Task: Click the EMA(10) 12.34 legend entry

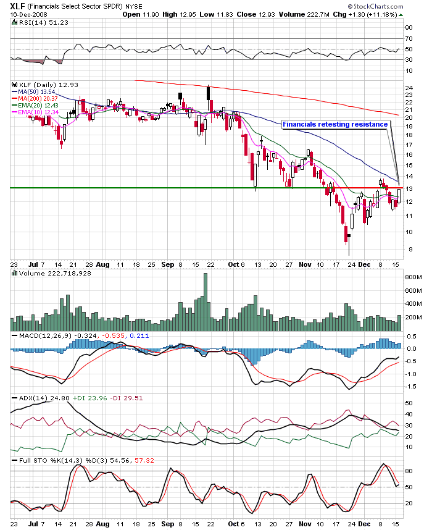Action: [x=35, y=112]
